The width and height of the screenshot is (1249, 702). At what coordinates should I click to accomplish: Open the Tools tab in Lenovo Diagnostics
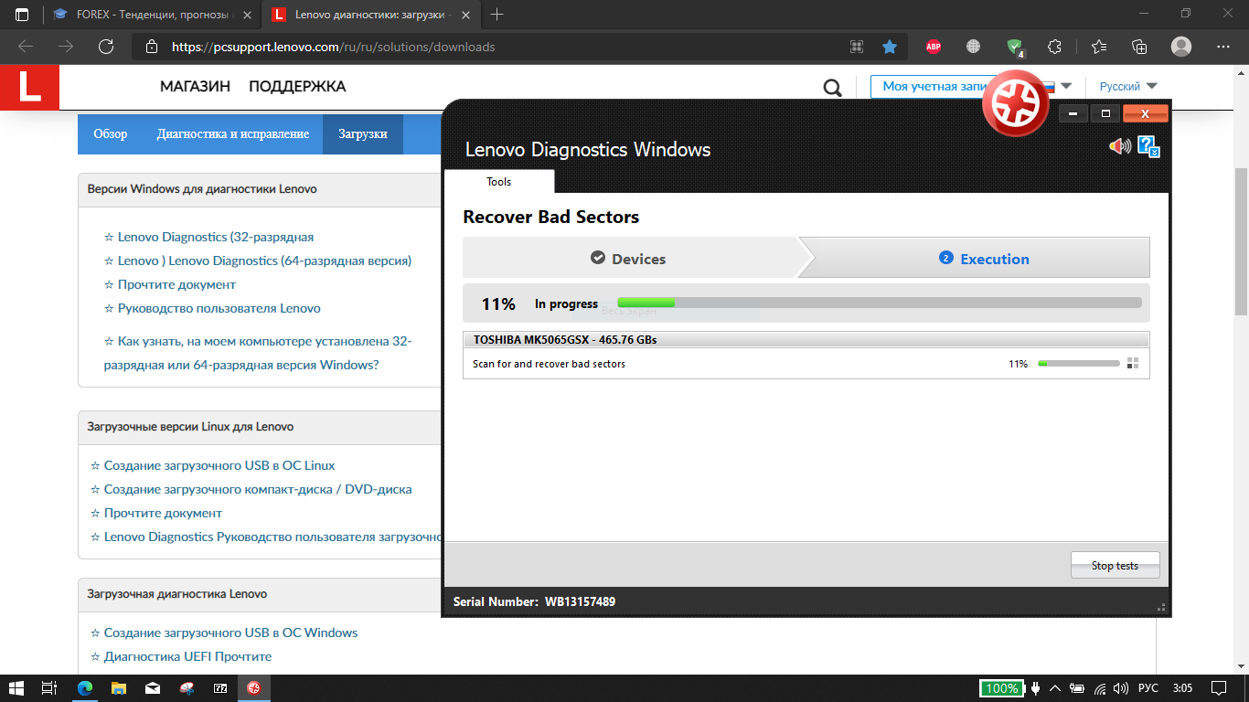[499, 182]
